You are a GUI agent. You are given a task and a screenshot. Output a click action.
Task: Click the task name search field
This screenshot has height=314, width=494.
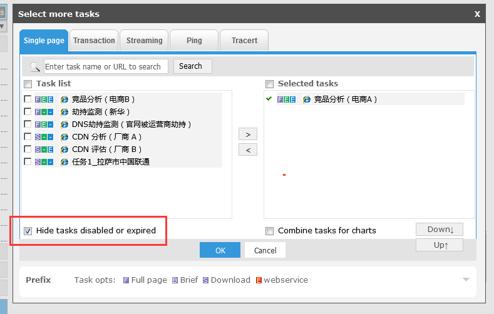pos(105,66)
